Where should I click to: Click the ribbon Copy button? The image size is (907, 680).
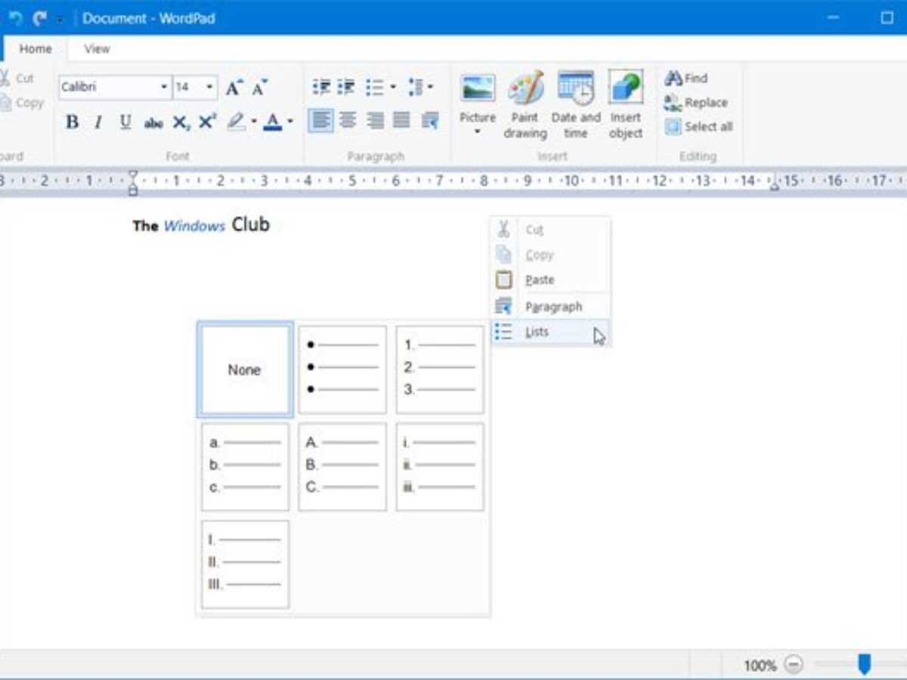(x=22, y=103)
